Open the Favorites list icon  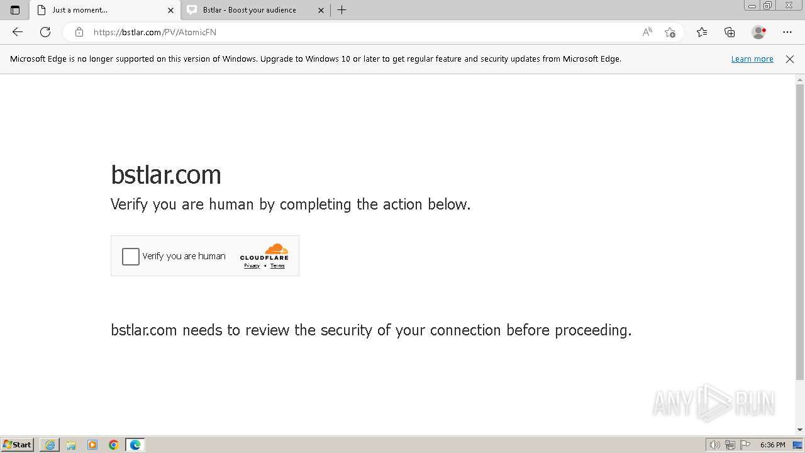point(702,32)
